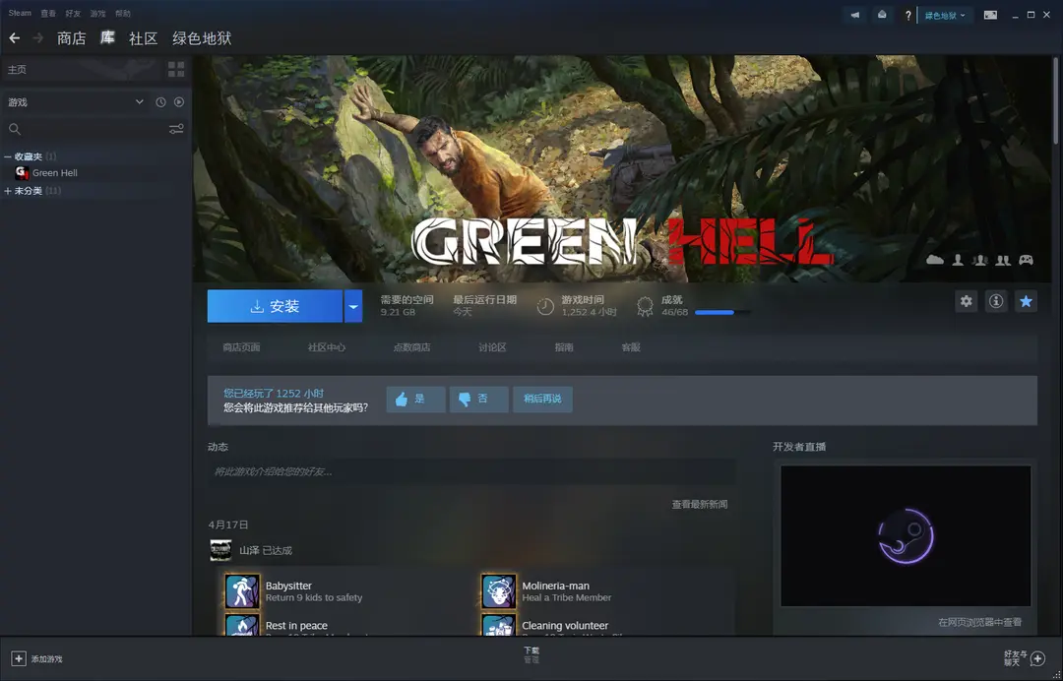The image size is (1063, 681).
Task: Enter Big Picture mode icon
Action: [990, 15]
